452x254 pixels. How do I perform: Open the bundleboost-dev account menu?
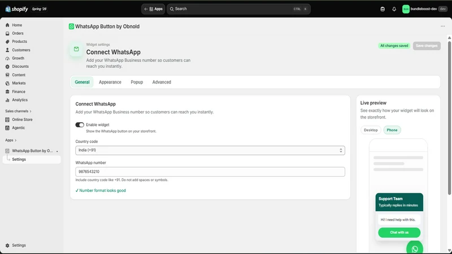(x=424, y=9)
